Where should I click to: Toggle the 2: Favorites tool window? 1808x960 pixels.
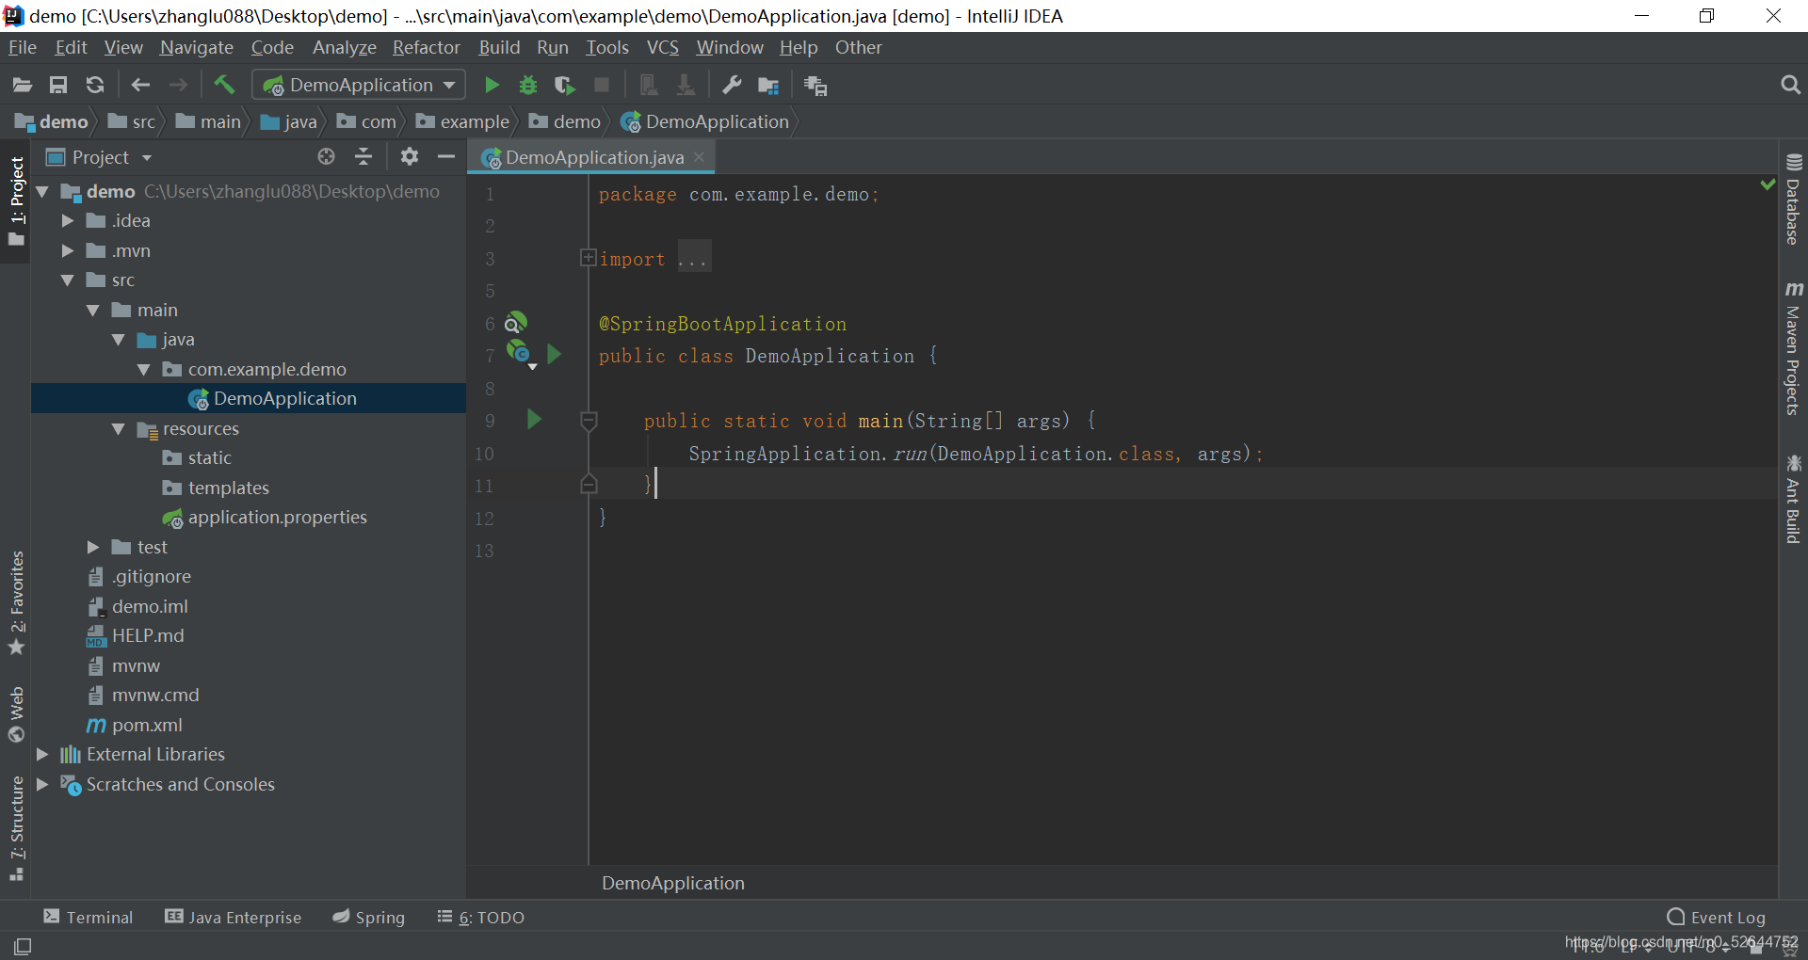(16, 602)
